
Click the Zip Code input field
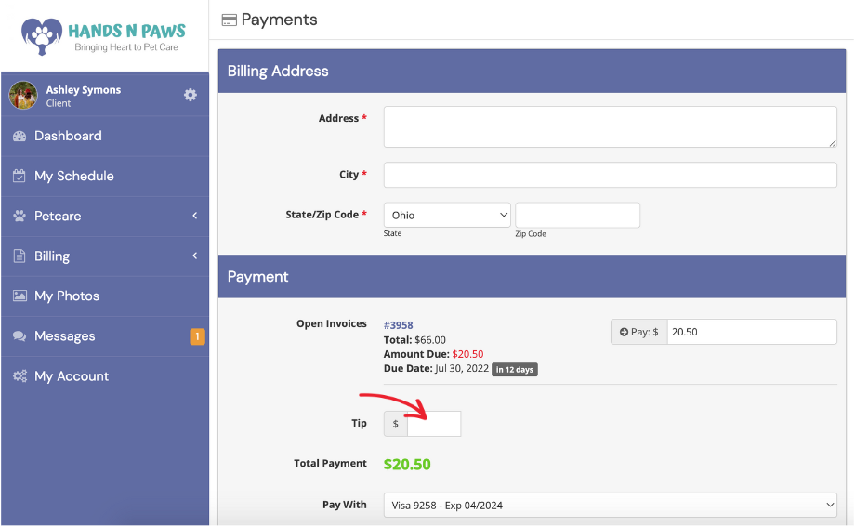coord(577,215)
